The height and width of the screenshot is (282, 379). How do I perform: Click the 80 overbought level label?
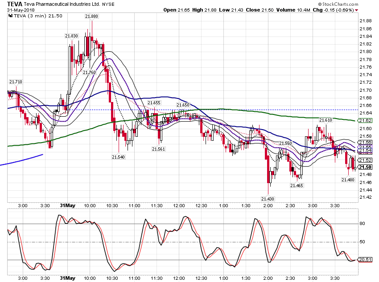point(363,224)
